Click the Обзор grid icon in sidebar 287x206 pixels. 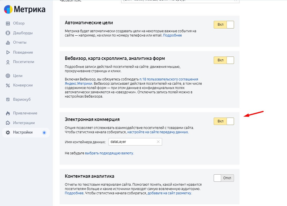pyautogui.click(x=8, y=23)
